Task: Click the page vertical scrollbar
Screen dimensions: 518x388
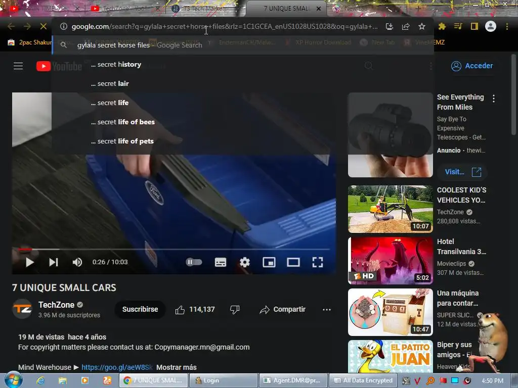Action: tap(513, 94)
